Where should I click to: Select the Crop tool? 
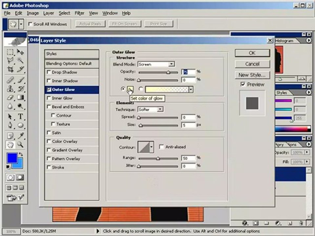pyautogui.click(x=10, y=69)
